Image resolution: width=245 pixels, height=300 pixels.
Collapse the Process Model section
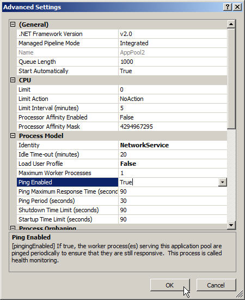[x=13, y=136]
